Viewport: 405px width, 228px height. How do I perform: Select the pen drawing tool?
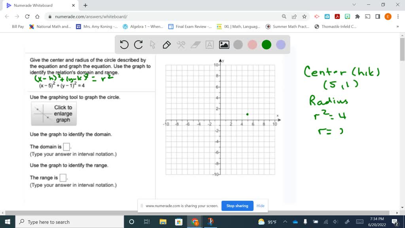(166, 45)
